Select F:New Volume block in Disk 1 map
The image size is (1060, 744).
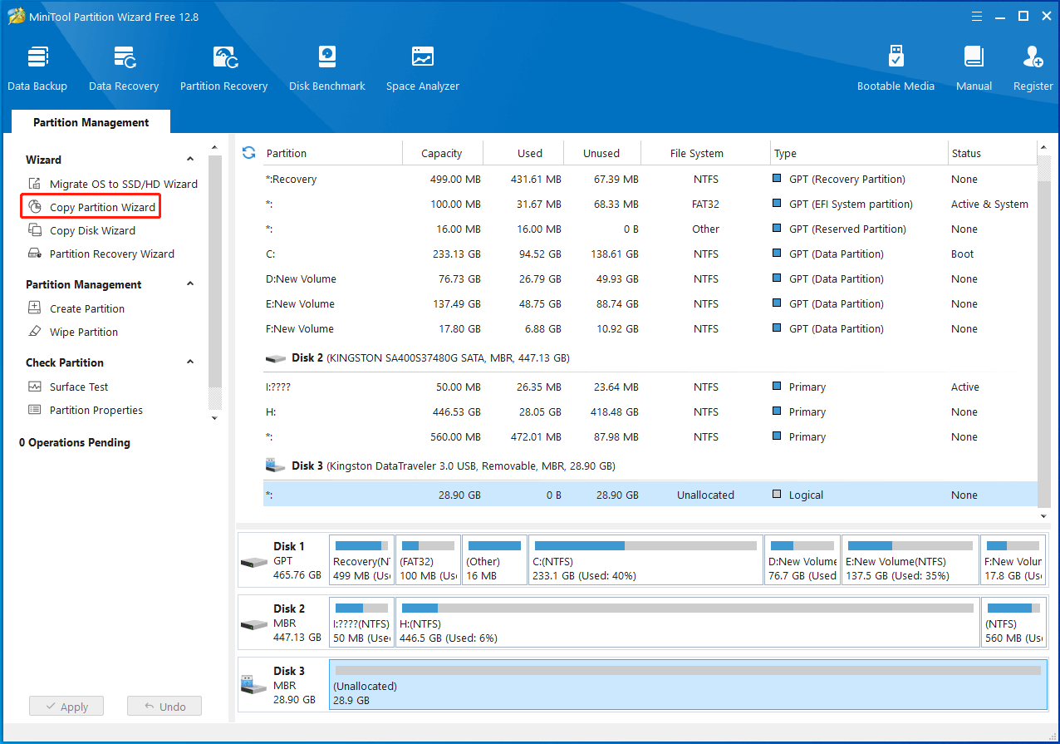pos(1013,560)
